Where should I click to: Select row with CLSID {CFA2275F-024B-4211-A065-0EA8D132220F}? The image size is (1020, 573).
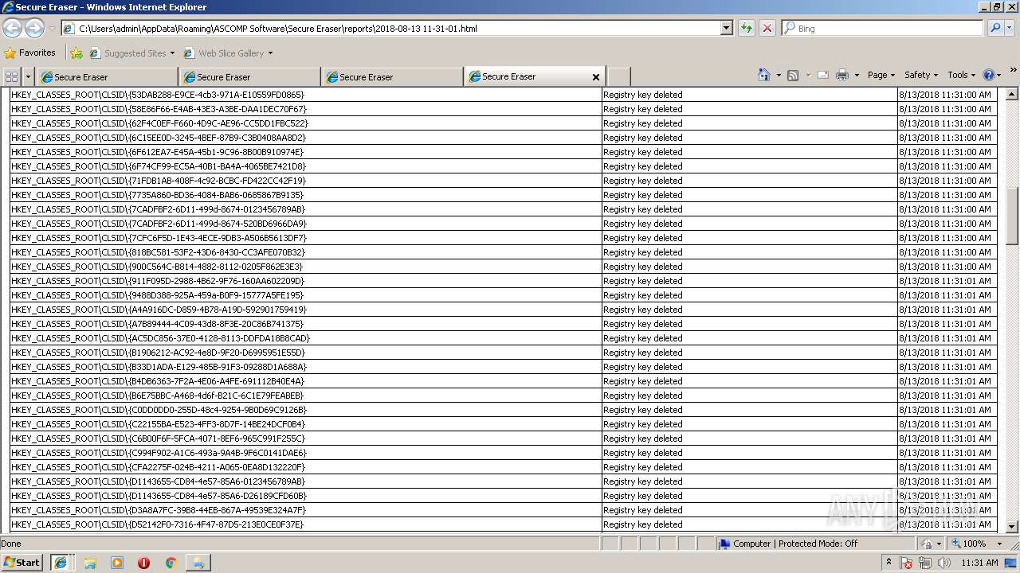click(x=504, y=467)
